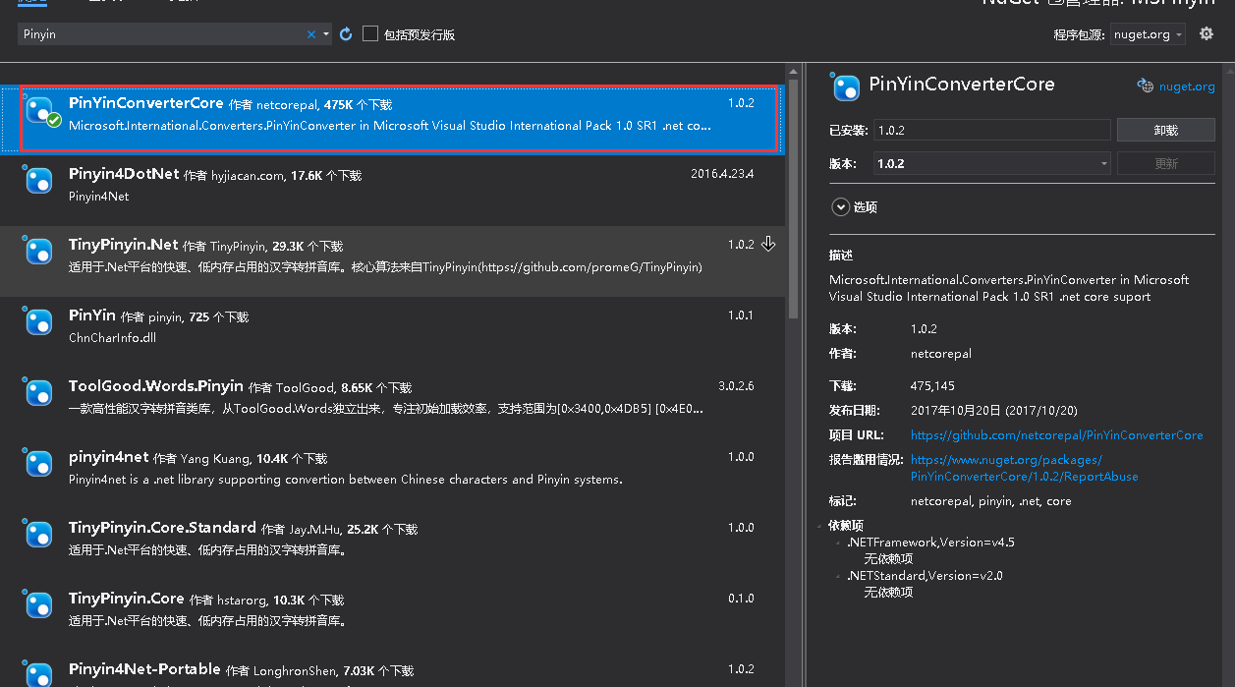Click the globe icon beside nuget.org
The height and width of the screenshot is (687, 1235).
pyautogui.click(x=1145, y=86)
